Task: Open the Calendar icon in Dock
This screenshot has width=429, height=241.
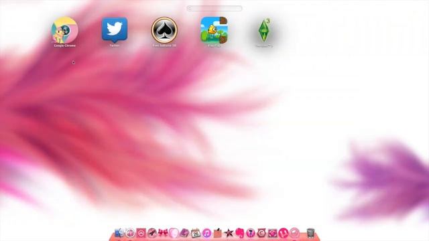Action: pos(196,233)
